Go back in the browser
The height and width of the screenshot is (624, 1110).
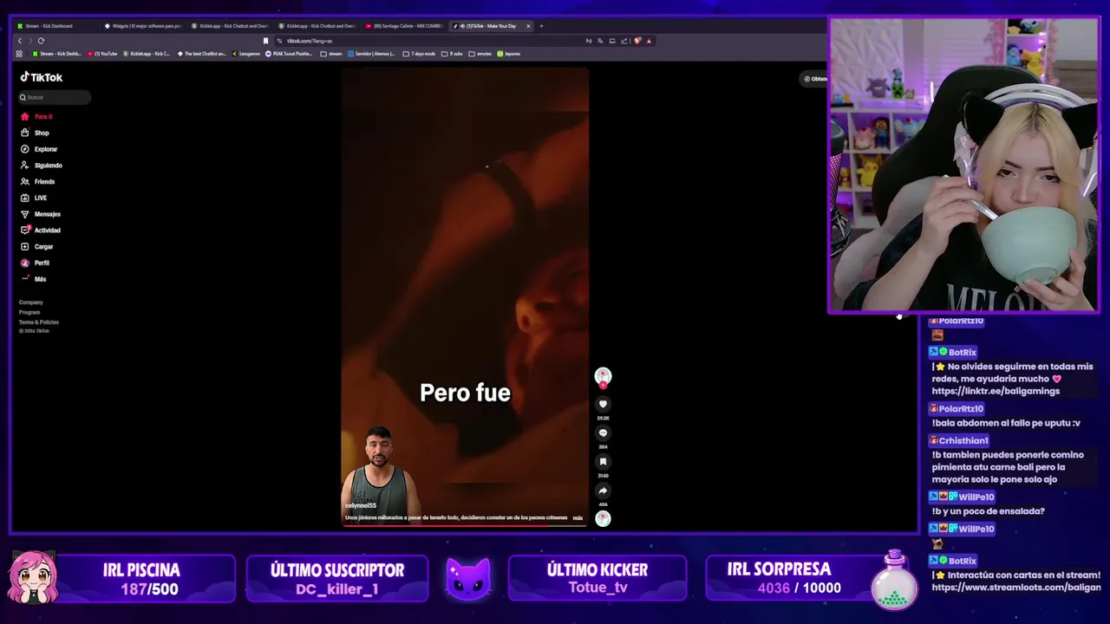coord(20,41)
